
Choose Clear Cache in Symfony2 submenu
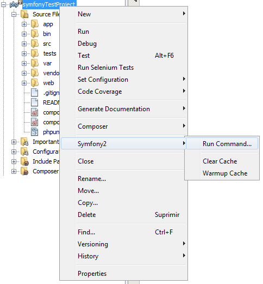(x=222, y=161)
